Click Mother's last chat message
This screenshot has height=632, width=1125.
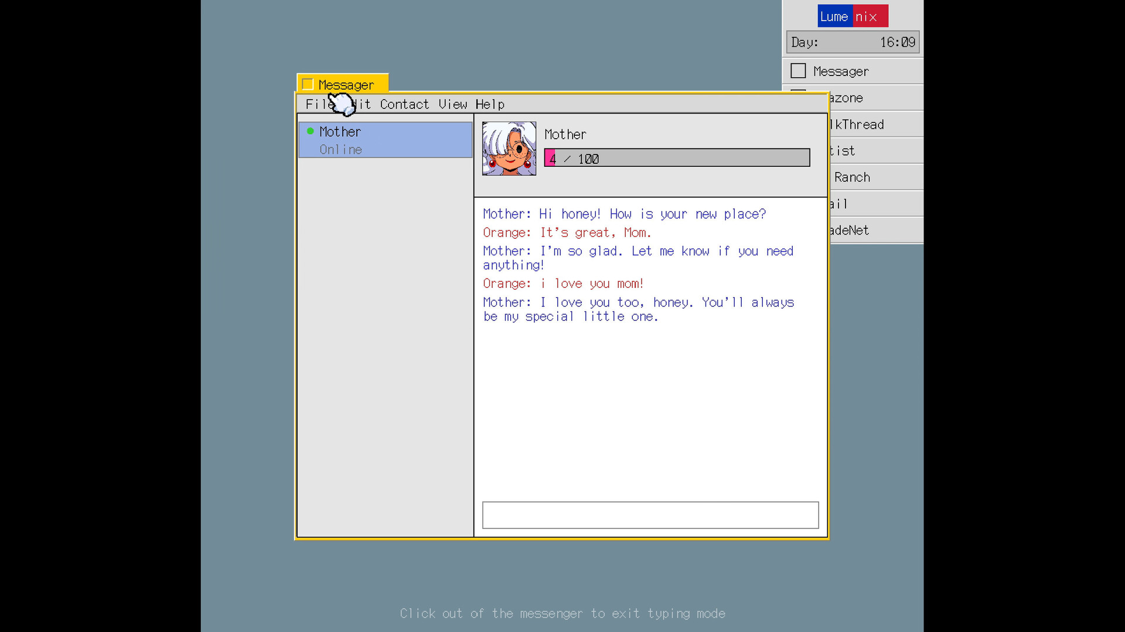(639, 309)
